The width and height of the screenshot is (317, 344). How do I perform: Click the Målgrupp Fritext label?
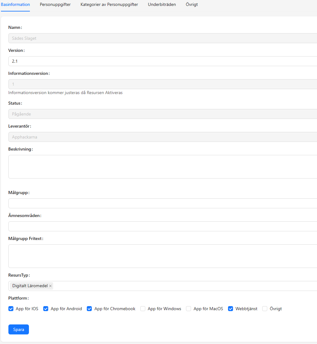point(26,238)
